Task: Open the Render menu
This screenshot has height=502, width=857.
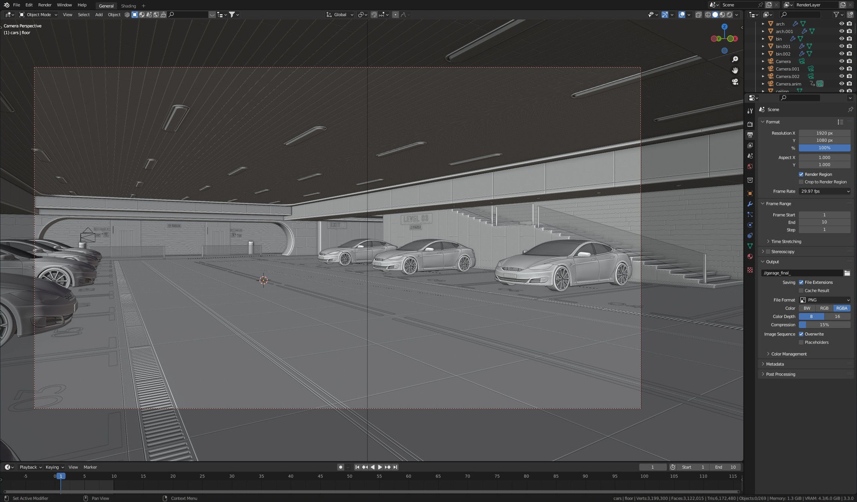Action: (45, 5)
